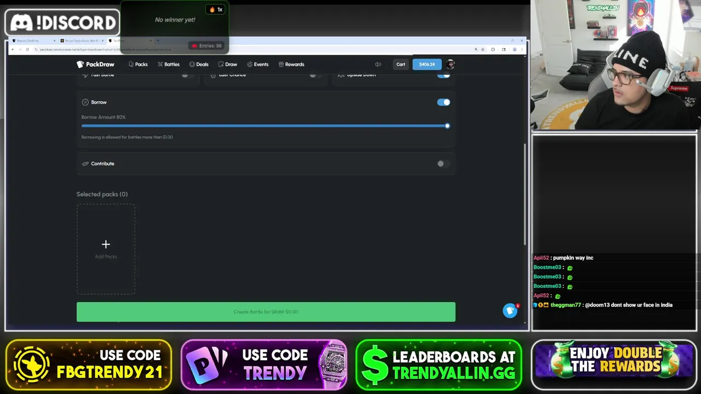Viewport: 701px width, 394px height.
Task: Click the site info icon in address bar
Action: click(x=36, y=49)
